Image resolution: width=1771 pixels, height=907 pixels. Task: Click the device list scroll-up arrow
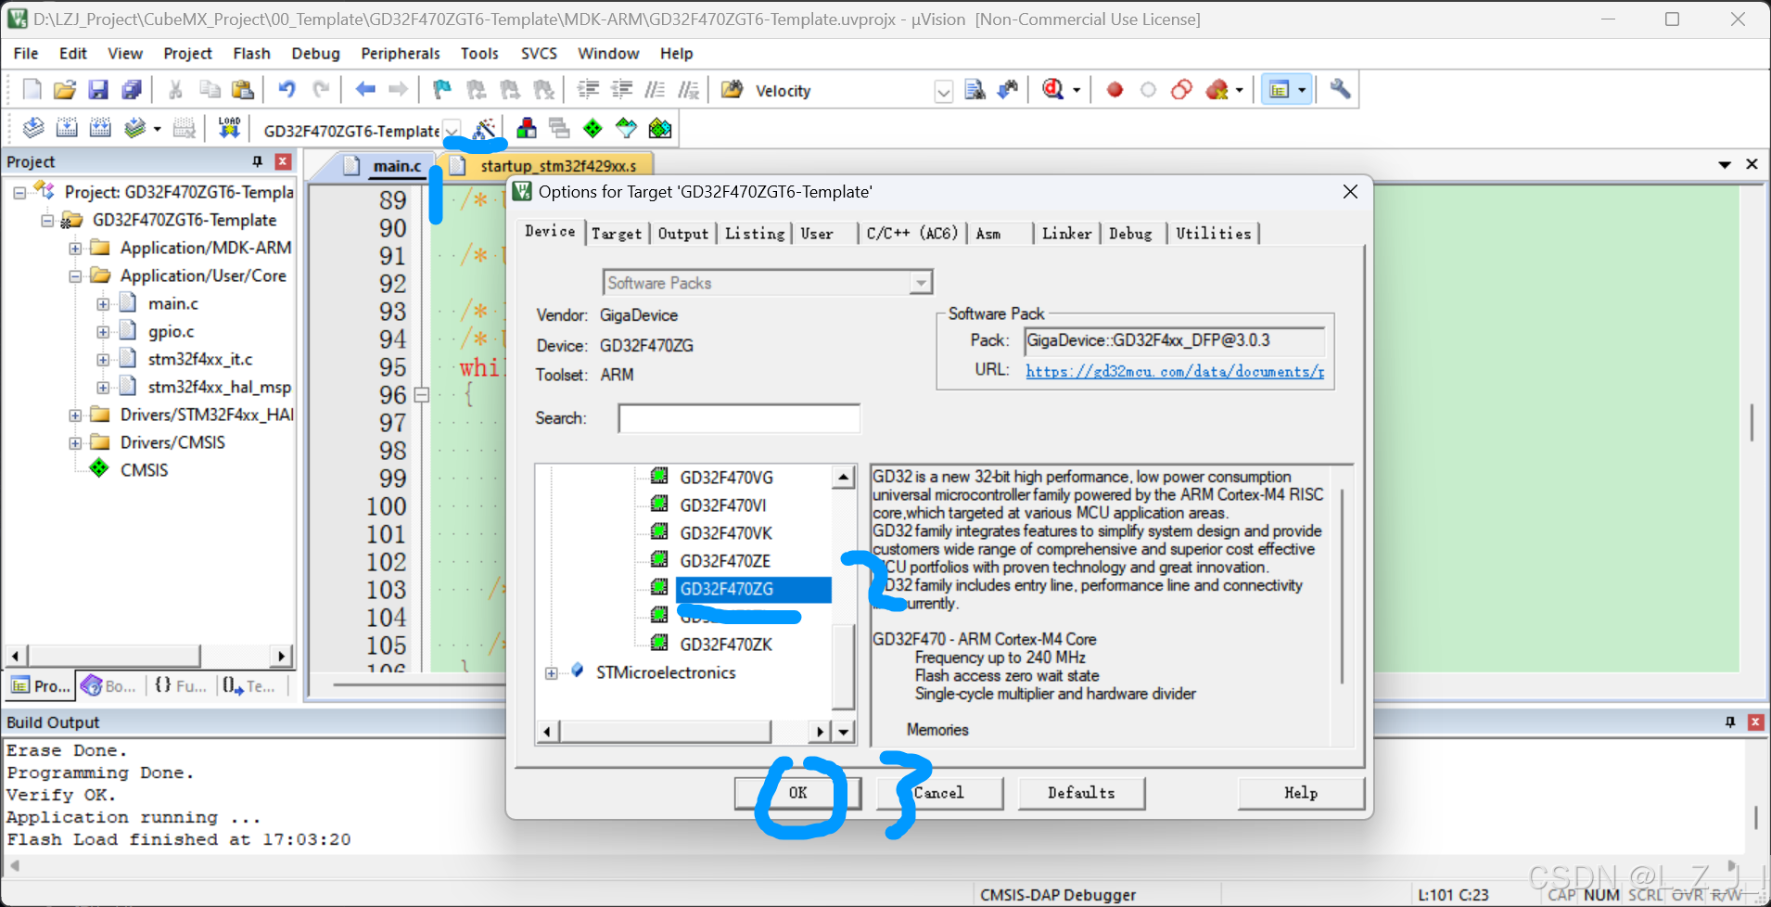coord(843,478)
